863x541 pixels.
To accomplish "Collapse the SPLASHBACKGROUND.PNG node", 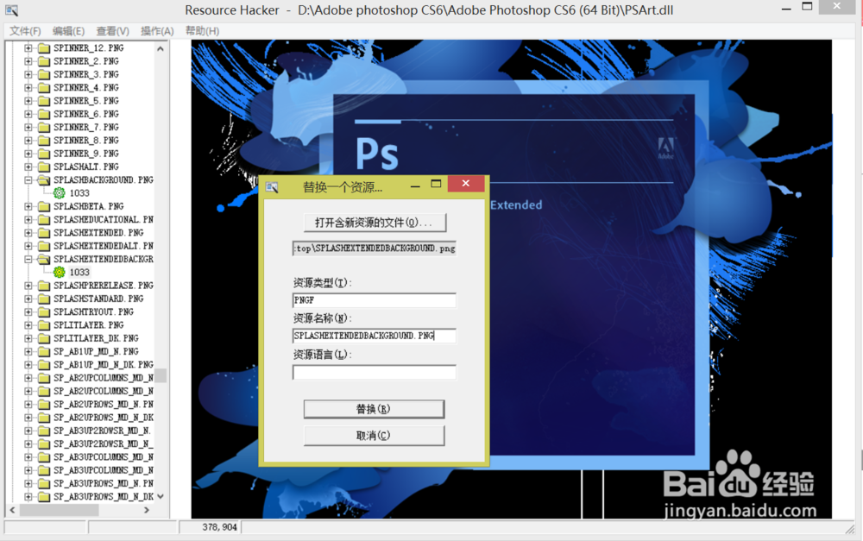I will [x=28, y=180].
